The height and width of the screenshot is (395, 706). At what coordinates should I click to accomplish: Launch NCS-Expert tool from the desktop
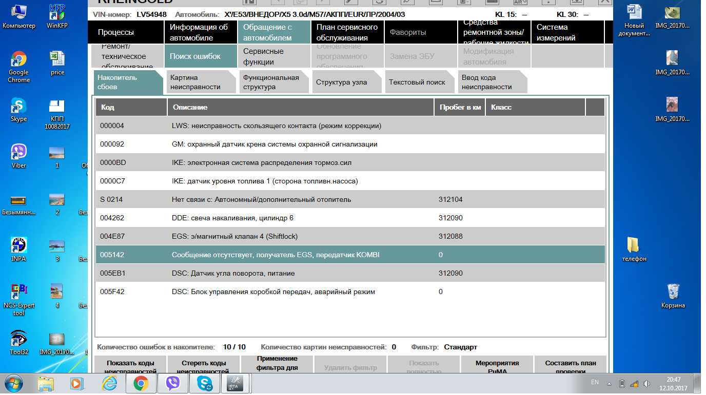click(19, 300)
